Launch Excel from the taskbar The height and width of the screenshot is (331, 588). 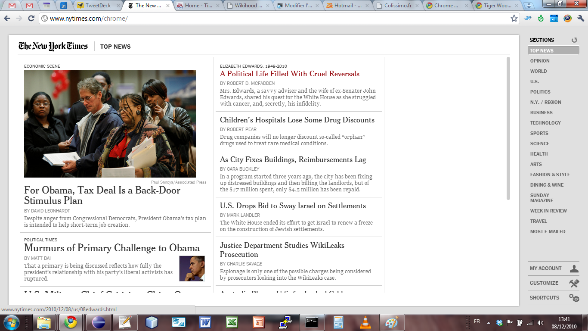(232, 322)
